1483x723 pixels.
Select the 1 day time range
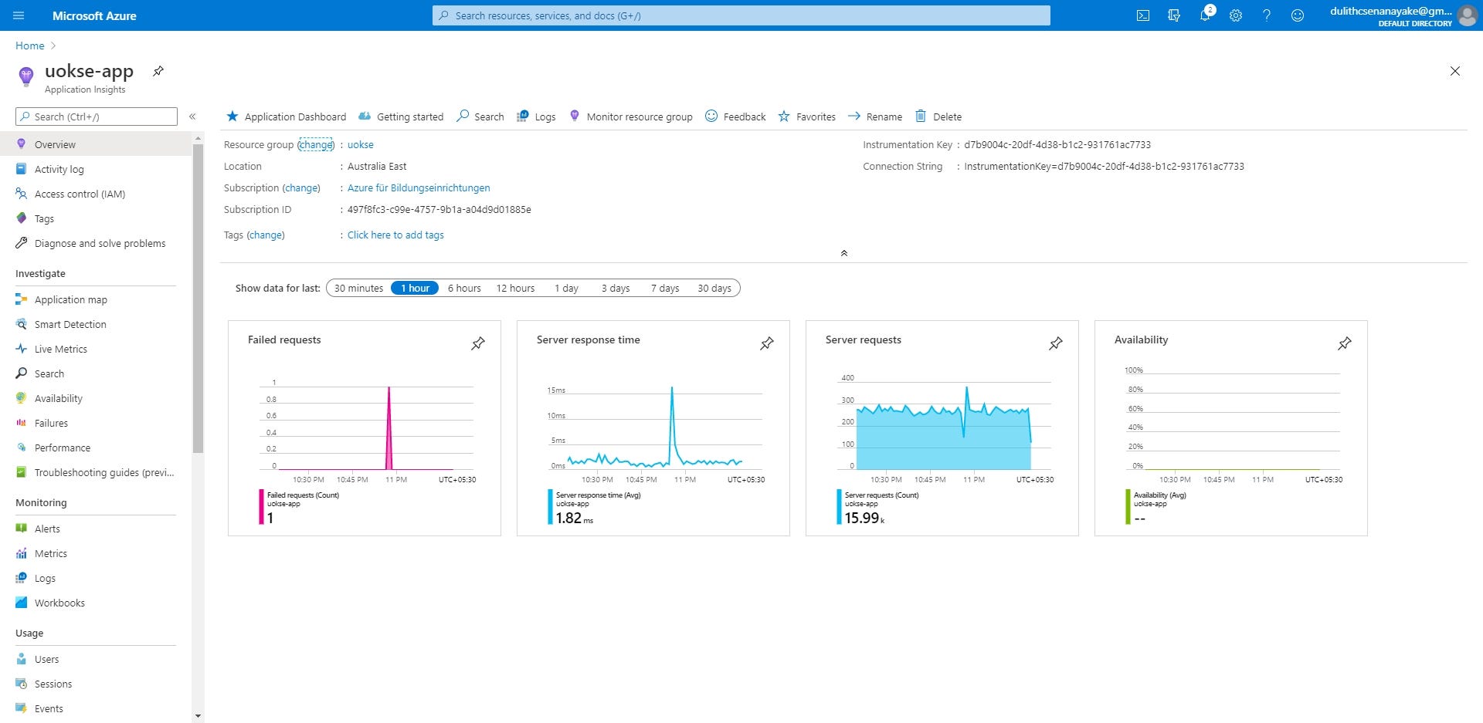(x=566, y=288)
